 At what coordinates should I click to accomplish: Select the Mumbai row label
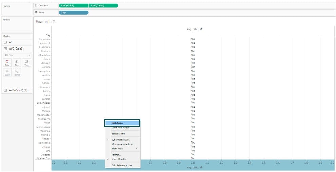[x=46, y=135]
